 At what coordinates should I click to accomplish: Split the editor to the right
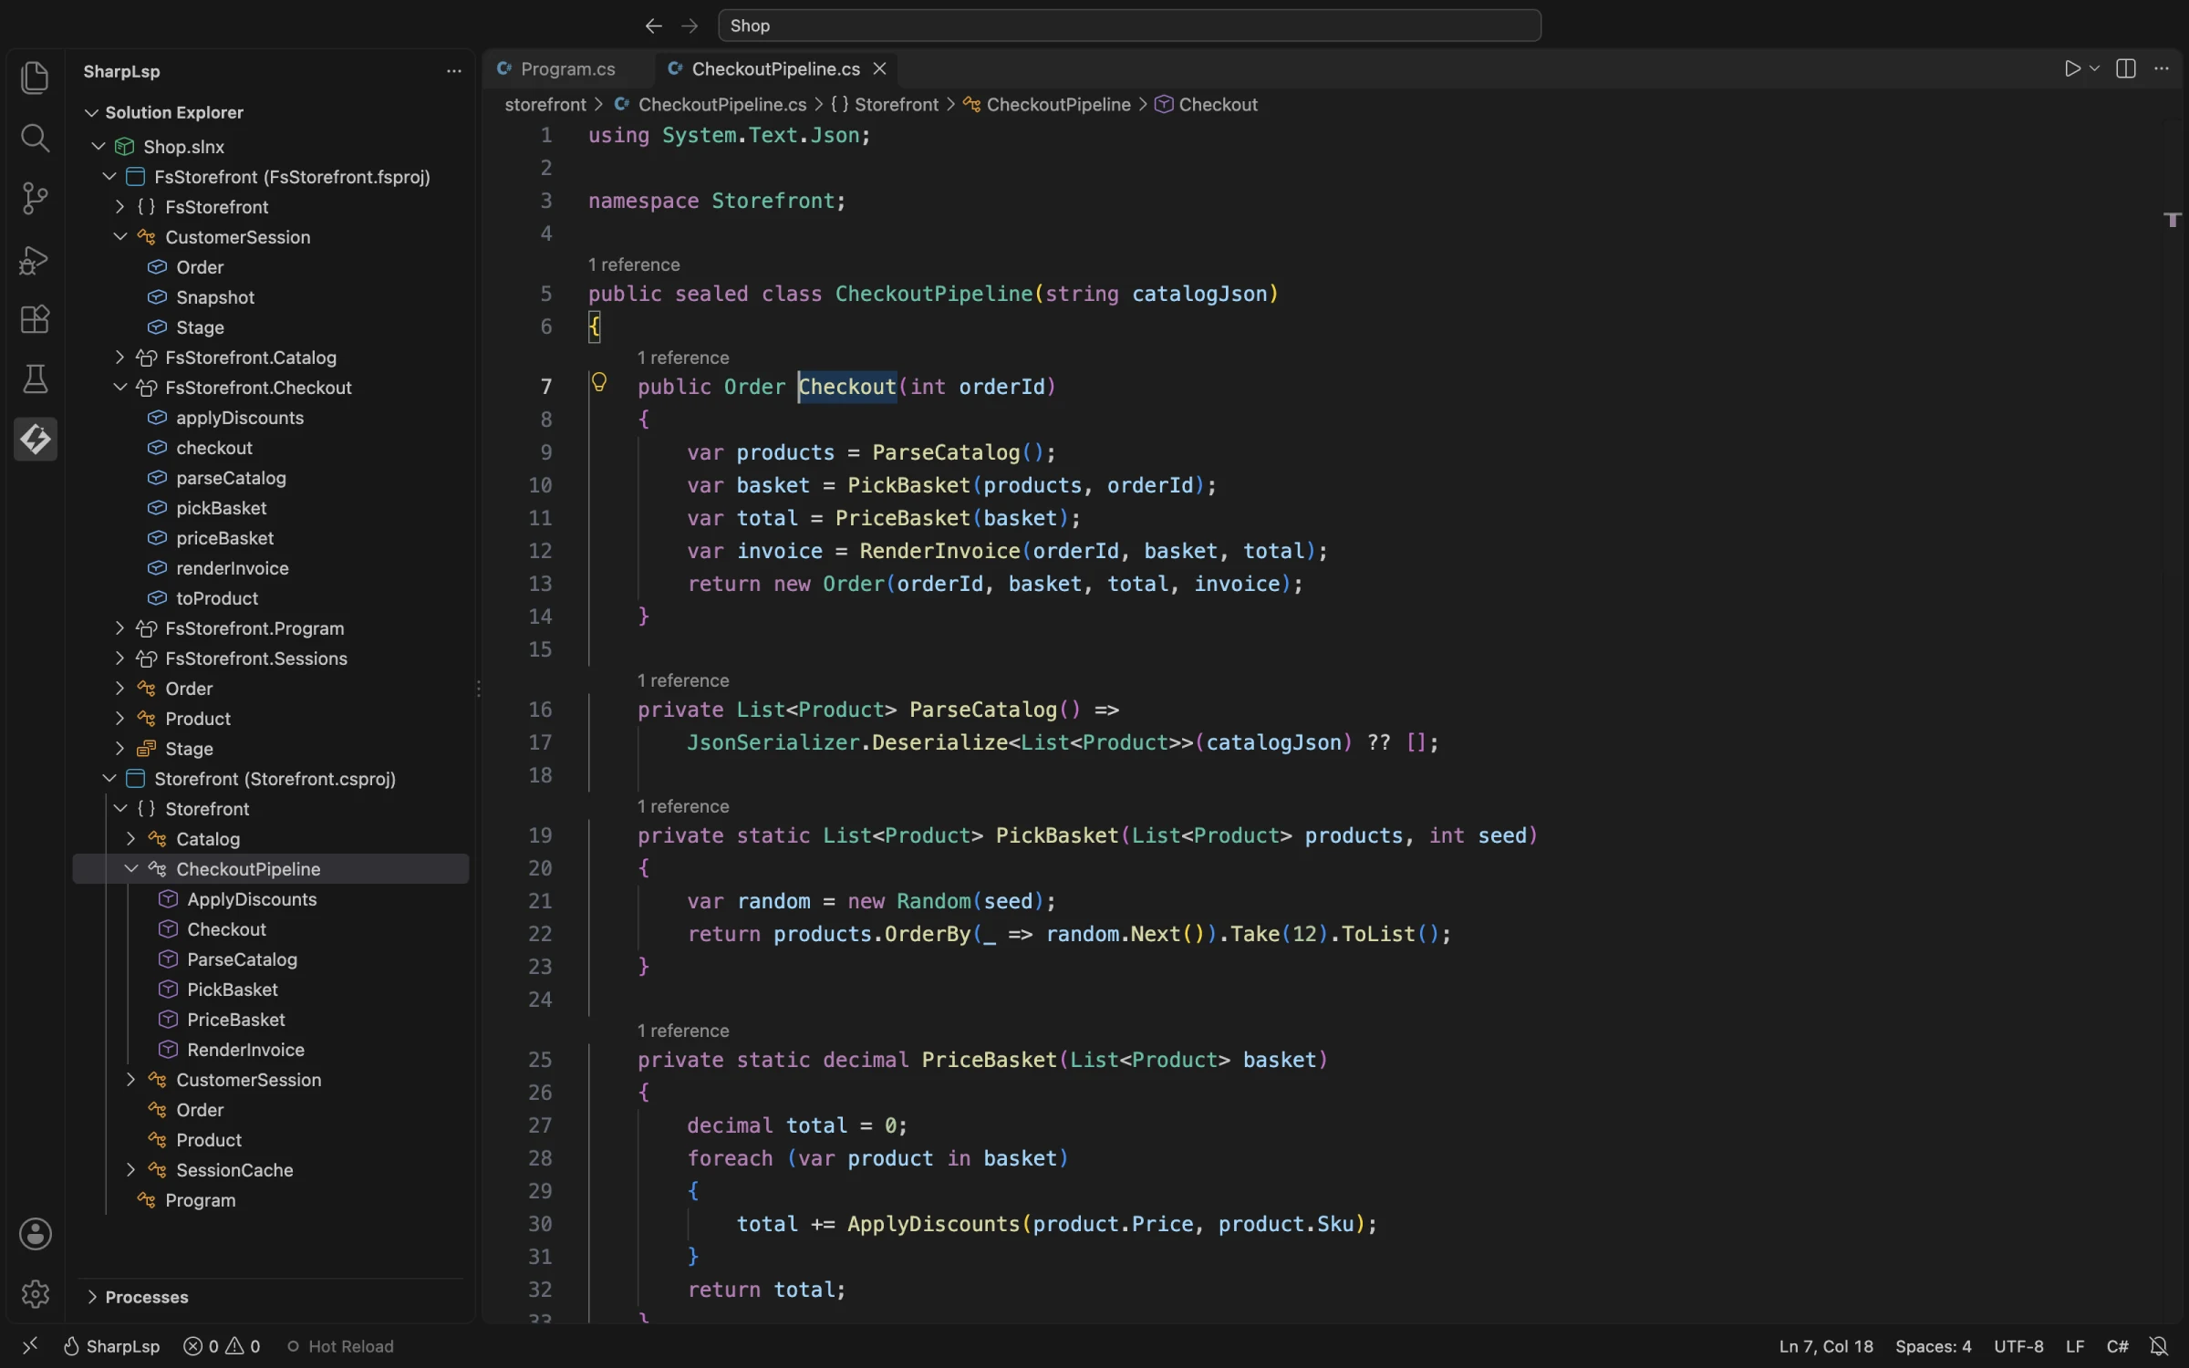coord(2126,69)
